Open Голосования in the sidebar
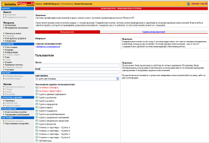This screenshot has width=209, height=143. pyautogui.click(x=11, y=47)
